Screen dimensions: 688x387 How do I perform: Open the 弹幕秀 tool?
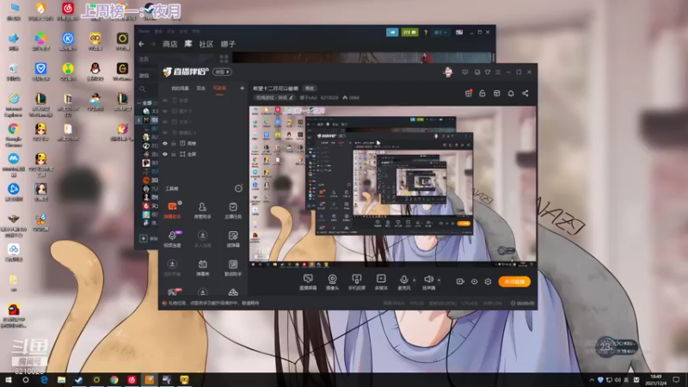point(202,267)
